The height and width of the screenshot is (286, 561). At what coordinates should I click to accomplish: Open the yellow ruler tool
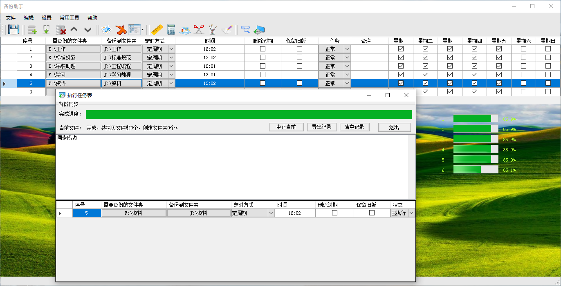[x=157, y=29]
